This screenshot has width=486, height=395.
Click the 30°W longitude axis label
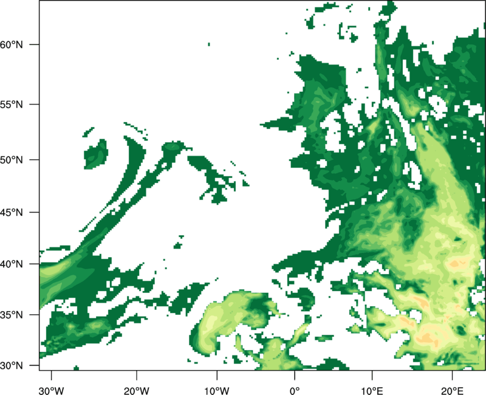click(51, 391)
